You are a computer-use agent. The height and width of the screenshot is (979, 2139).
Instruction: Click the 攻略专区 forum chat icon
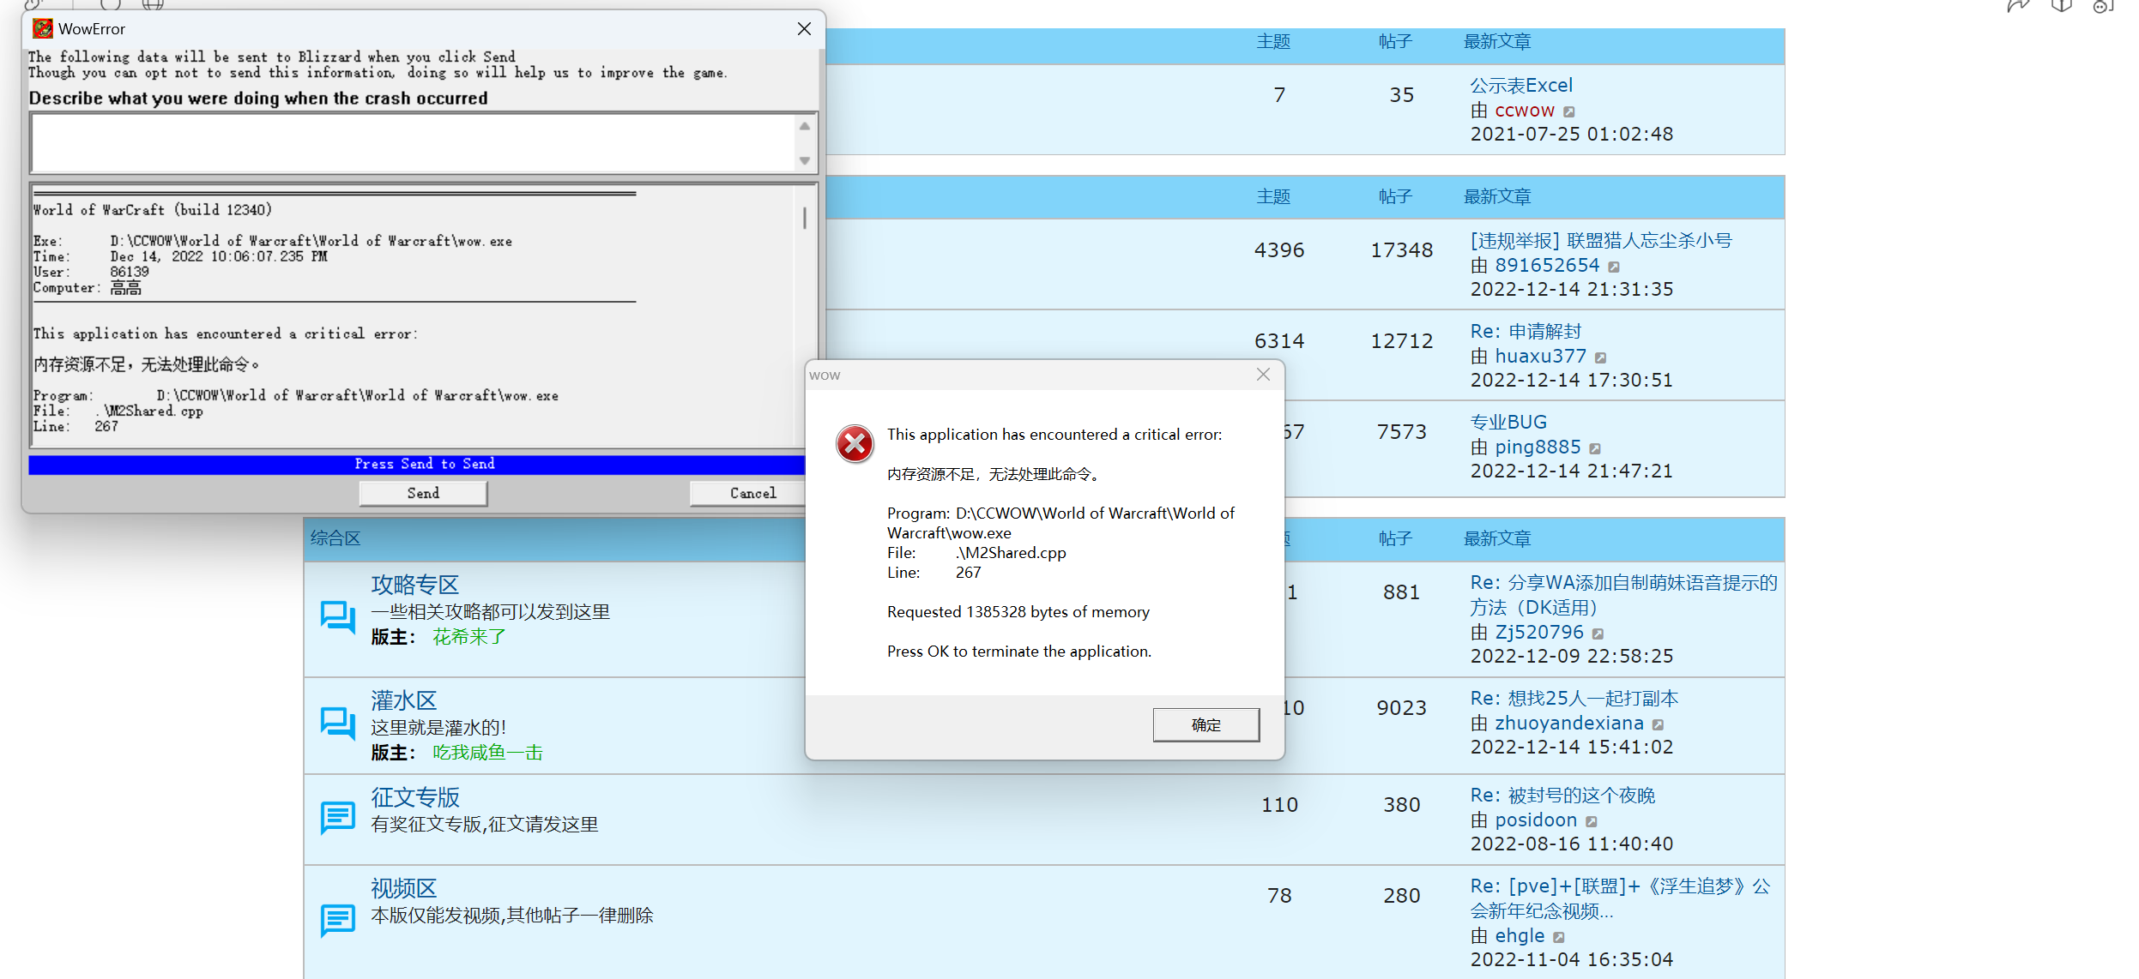pyautogui.click(x=337, y=616)
